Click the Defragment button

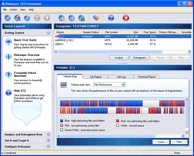coord(139,58)
